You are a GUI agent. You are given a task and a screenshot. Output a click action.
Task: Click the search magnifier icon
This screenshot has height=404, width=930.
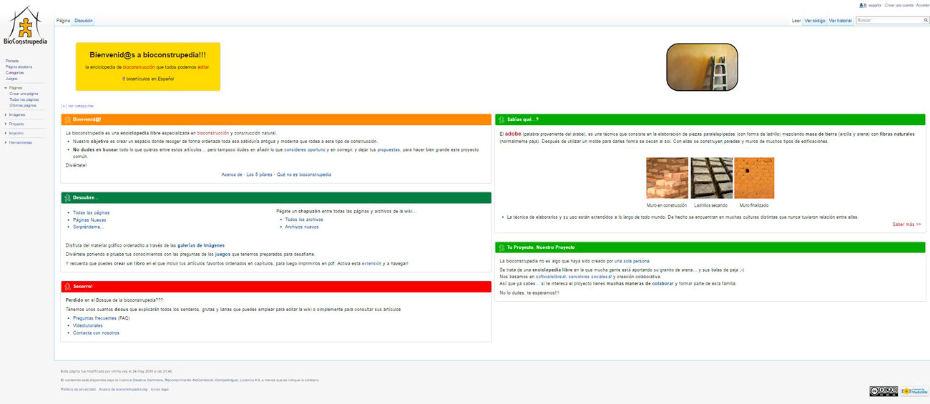[926, 21]
